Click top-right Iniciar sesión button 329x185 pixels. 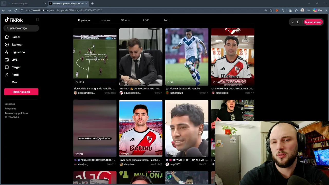[x=313, y=22]
